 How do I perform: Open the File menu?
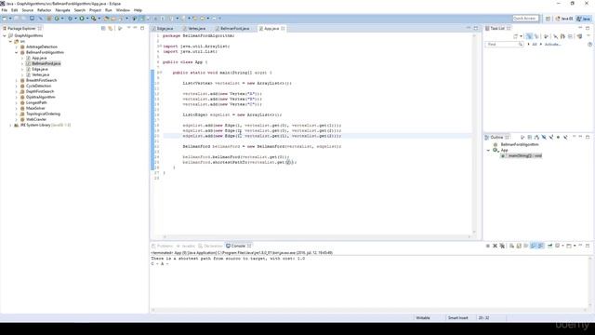point(5,10)
